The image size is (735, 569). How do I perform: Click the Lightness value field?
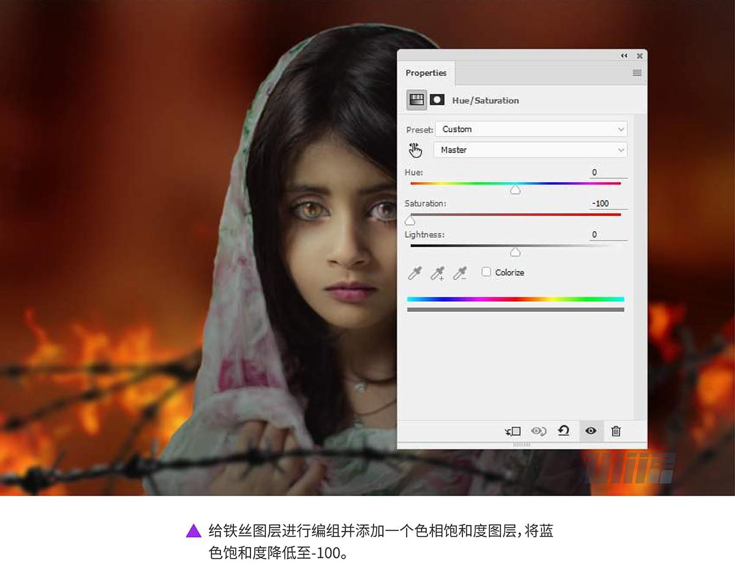tap(608, 235)
